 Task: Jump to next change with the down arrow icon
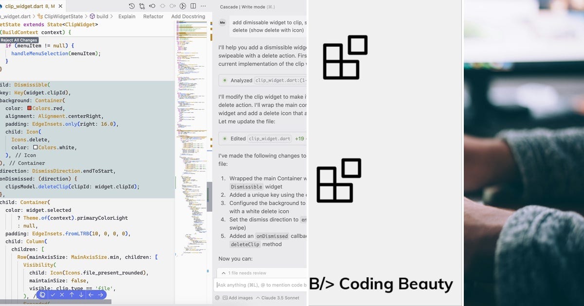(81, 295)
